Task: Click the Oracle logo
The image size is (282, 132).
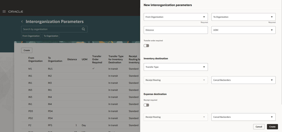Action: tap(16, 12)
